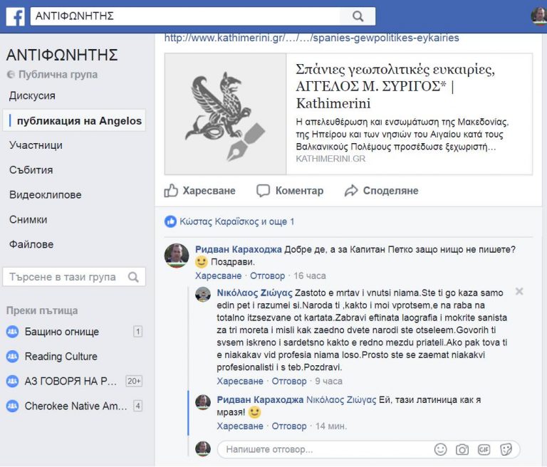Open the Събития events page
Image resolution: width=547 pixels, height=467 pixels.
click(31, 170)
